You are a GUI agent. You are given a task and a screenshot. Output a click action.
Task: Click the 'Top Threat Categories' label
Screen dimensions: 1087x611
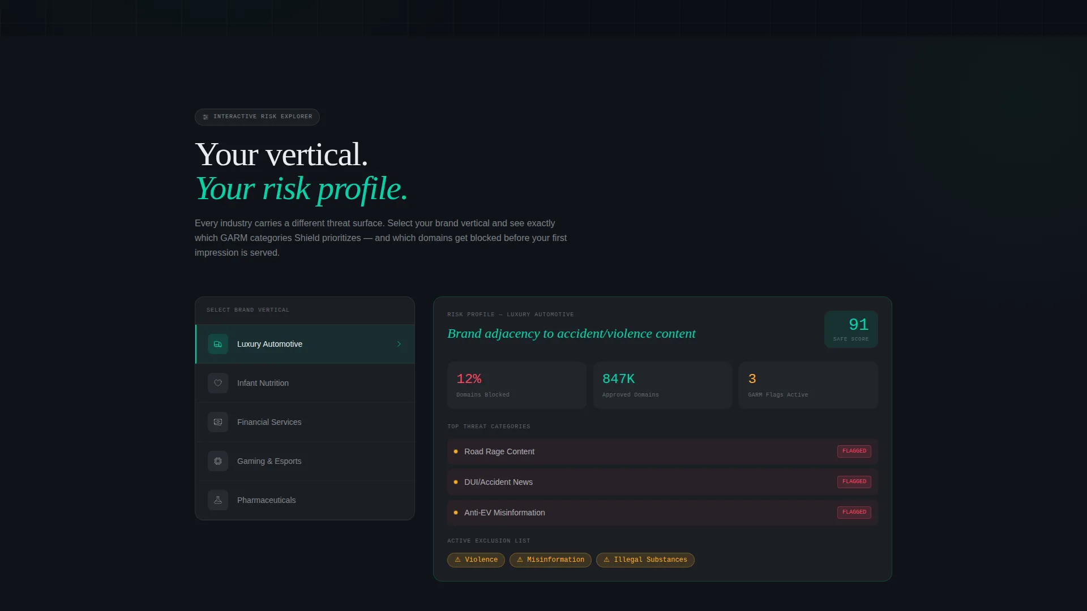(489, 427)
